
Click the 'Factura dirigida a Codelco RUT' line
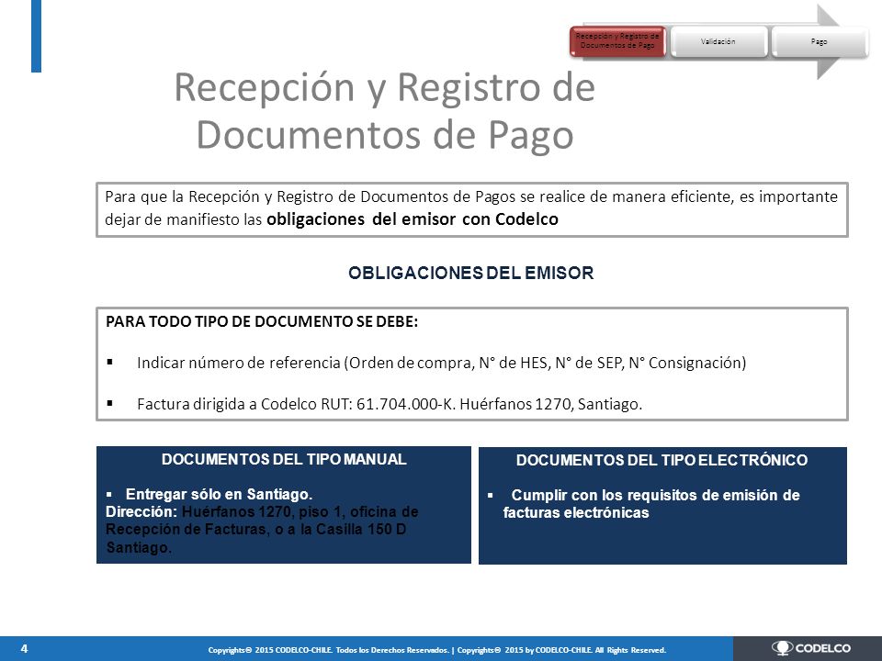pyautogui.click(x=390, y=404)
